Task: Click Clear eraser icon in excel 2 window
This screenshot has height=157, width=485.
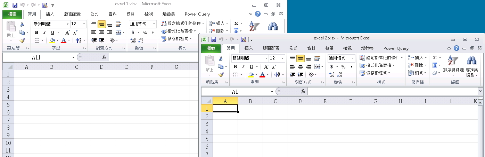Action: (435, 73)
